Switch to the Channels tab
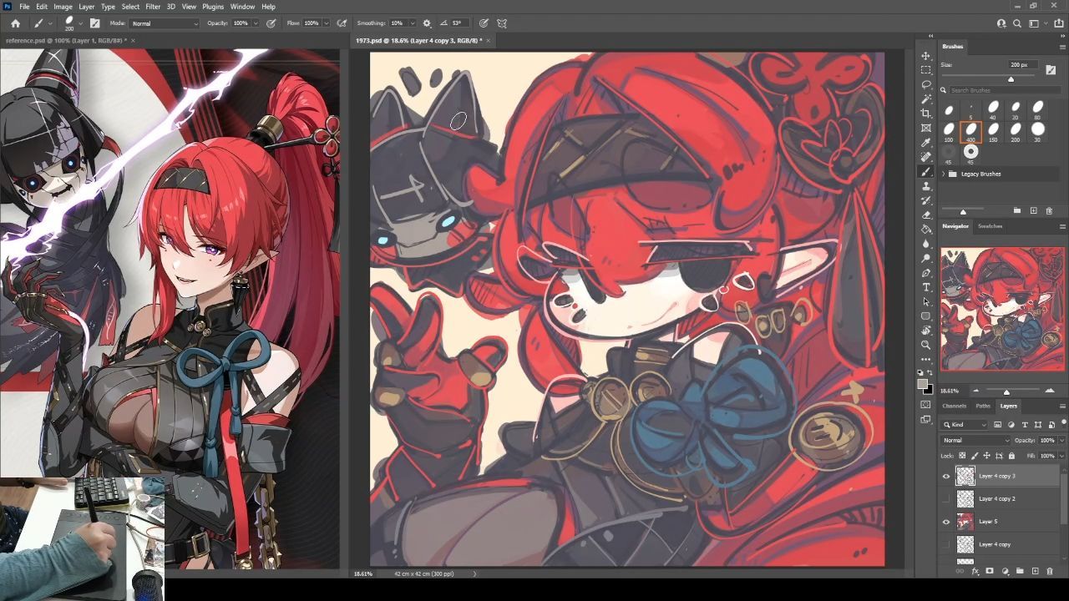Screen dimensions: 1069x601 954,406
